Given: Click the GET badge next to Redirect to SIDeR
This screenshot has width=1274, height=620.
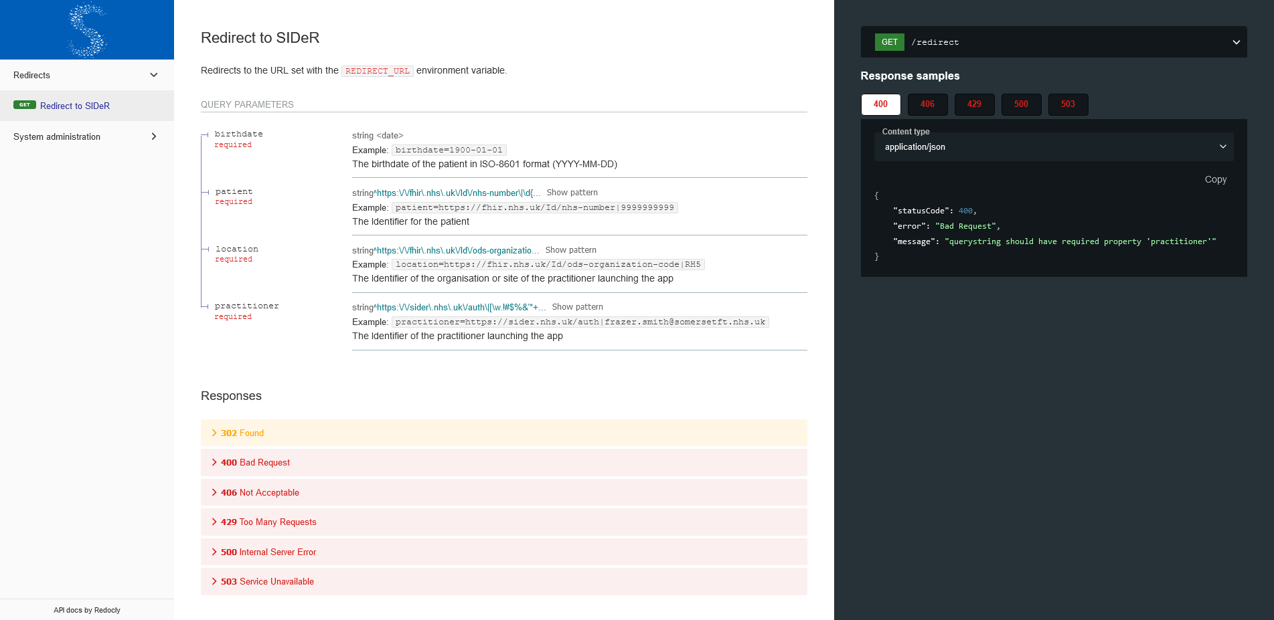Looking at the screenshot, I should (x=25, y=105).
